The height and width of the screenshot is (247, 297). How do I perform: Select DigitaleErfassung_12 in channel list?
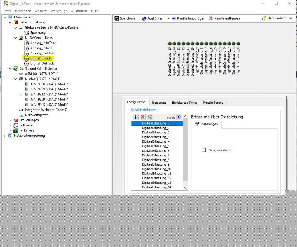156,178
